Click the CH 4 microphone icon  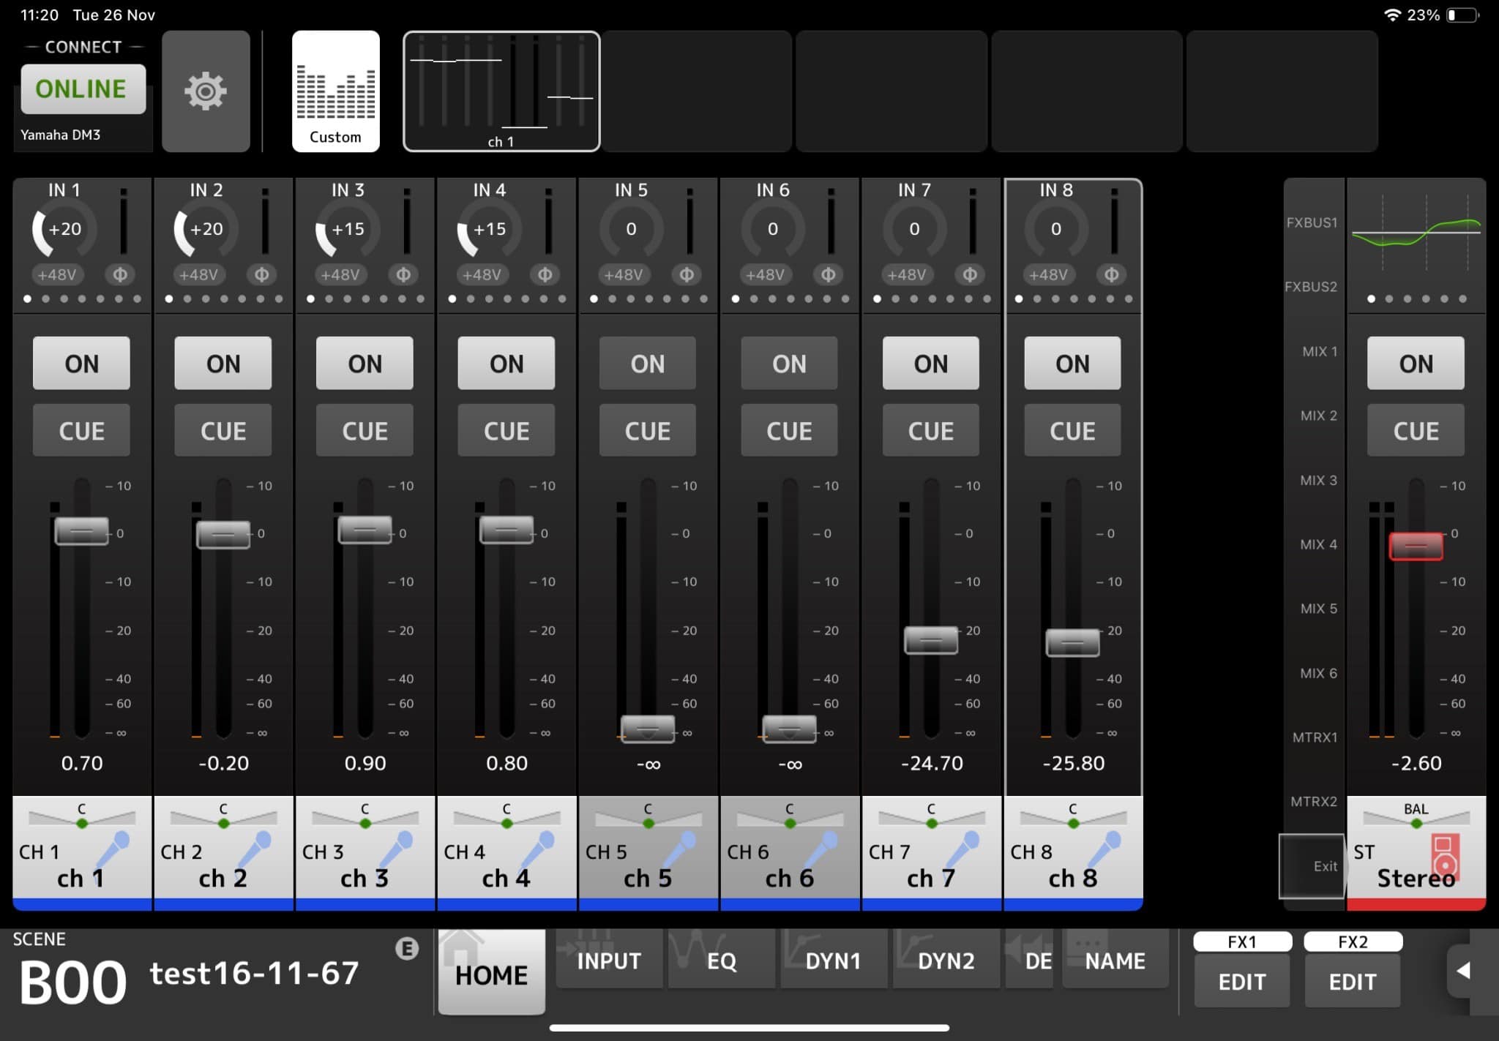tap(537, 849)
